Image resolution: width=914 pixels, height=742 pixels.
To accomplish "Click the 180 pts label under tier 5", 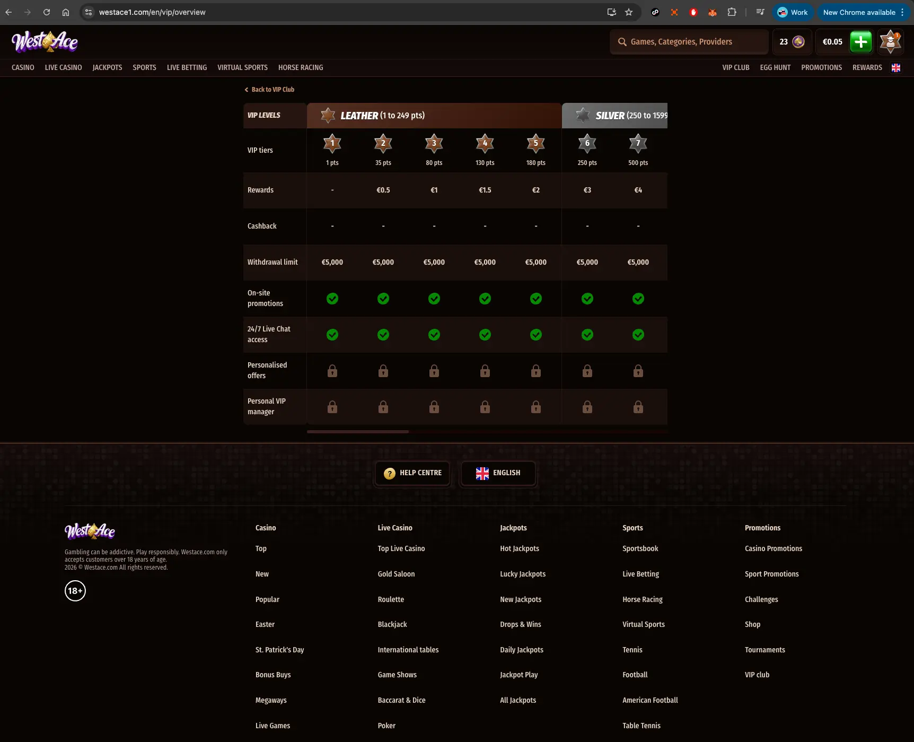I will coord(536,163).
